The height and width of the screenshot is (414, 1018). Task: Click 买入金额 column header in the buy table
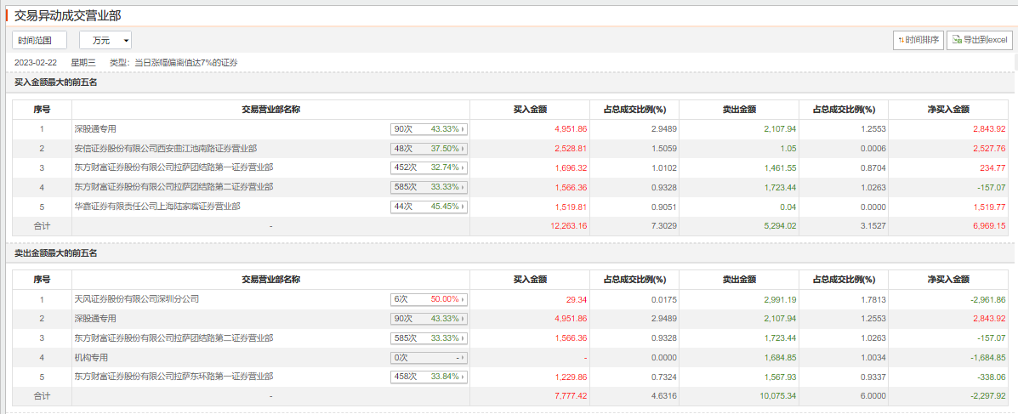[x=530, y=110]
